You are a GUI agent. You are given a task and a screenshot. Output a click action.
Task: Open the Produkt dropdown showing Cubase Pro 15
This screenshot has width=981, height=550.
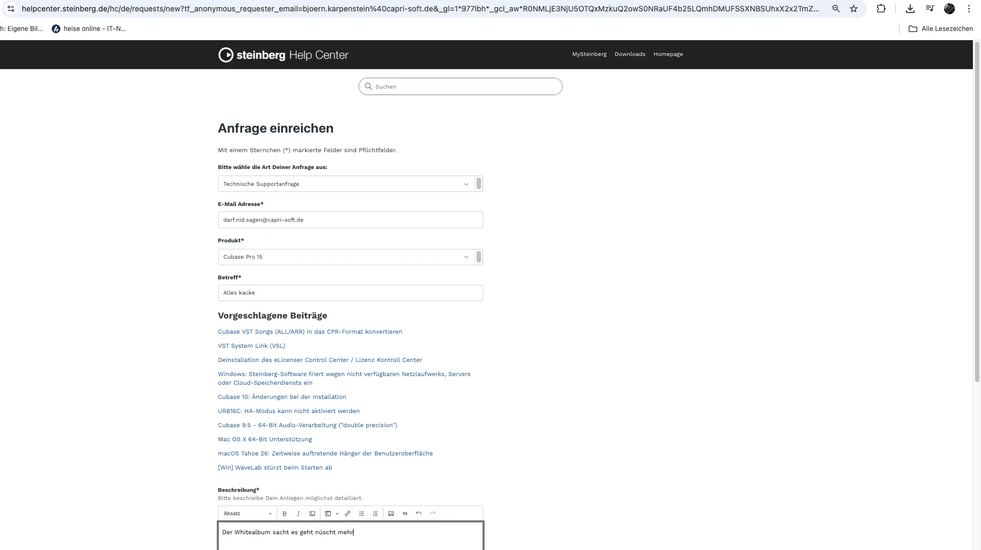click(346, 257)
